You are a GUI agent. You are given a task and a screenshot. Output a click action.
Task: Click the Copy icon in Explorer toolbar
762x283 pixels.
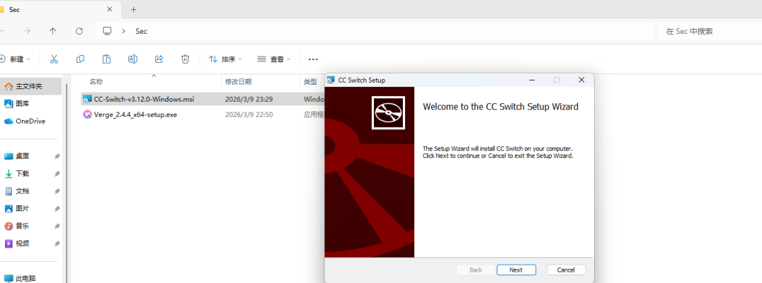[80, 59]
